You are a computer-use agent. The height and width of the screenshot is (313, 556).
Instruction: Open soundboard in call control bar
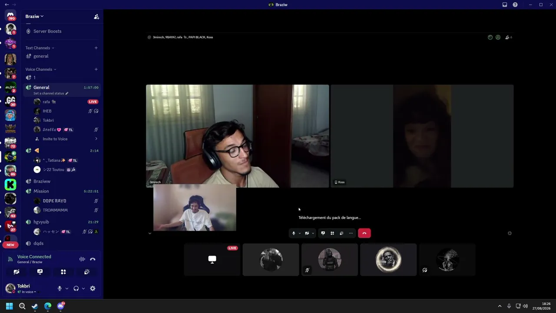point(341,233)
